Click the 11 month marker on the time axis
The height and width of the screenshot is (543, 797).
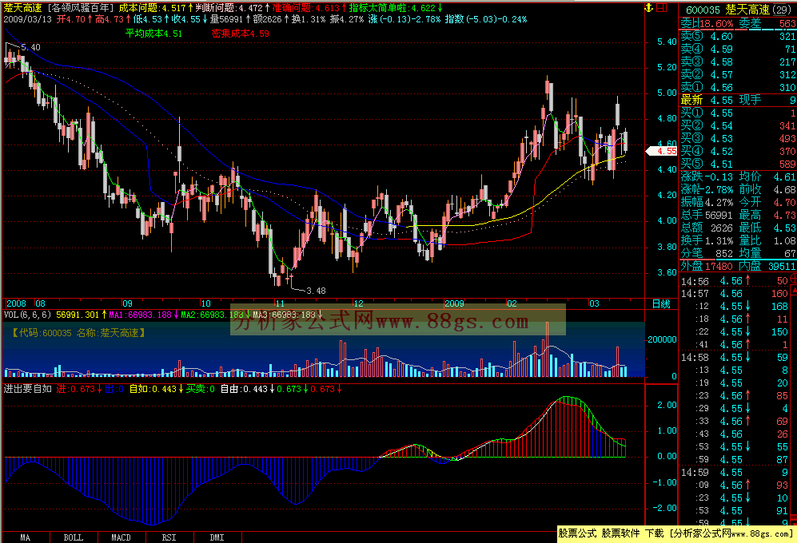(280, 303)
